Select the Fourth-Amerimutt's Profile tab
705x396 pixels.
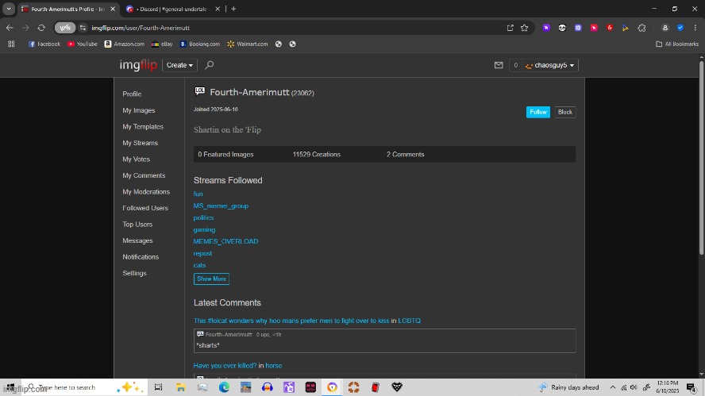tap(68, 9)
